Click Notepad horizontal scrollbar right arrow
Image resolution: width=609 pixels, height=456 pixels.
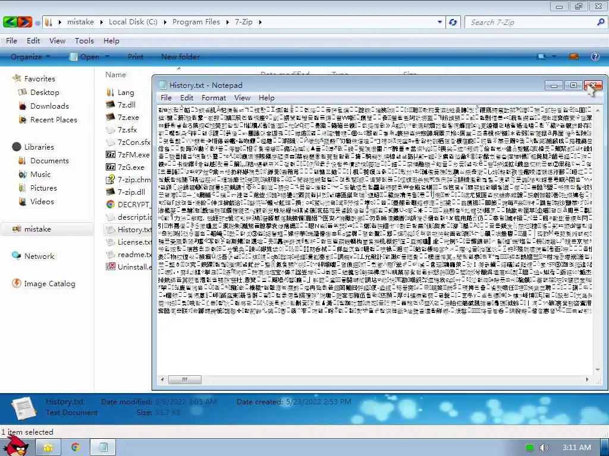click(x=587, y=379)
